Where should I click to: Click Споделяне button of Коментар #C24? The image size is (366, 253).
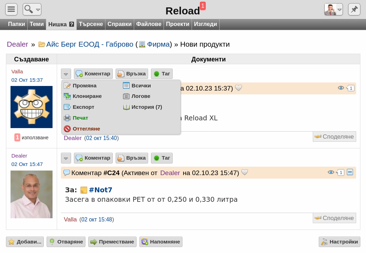pos(334,218)
